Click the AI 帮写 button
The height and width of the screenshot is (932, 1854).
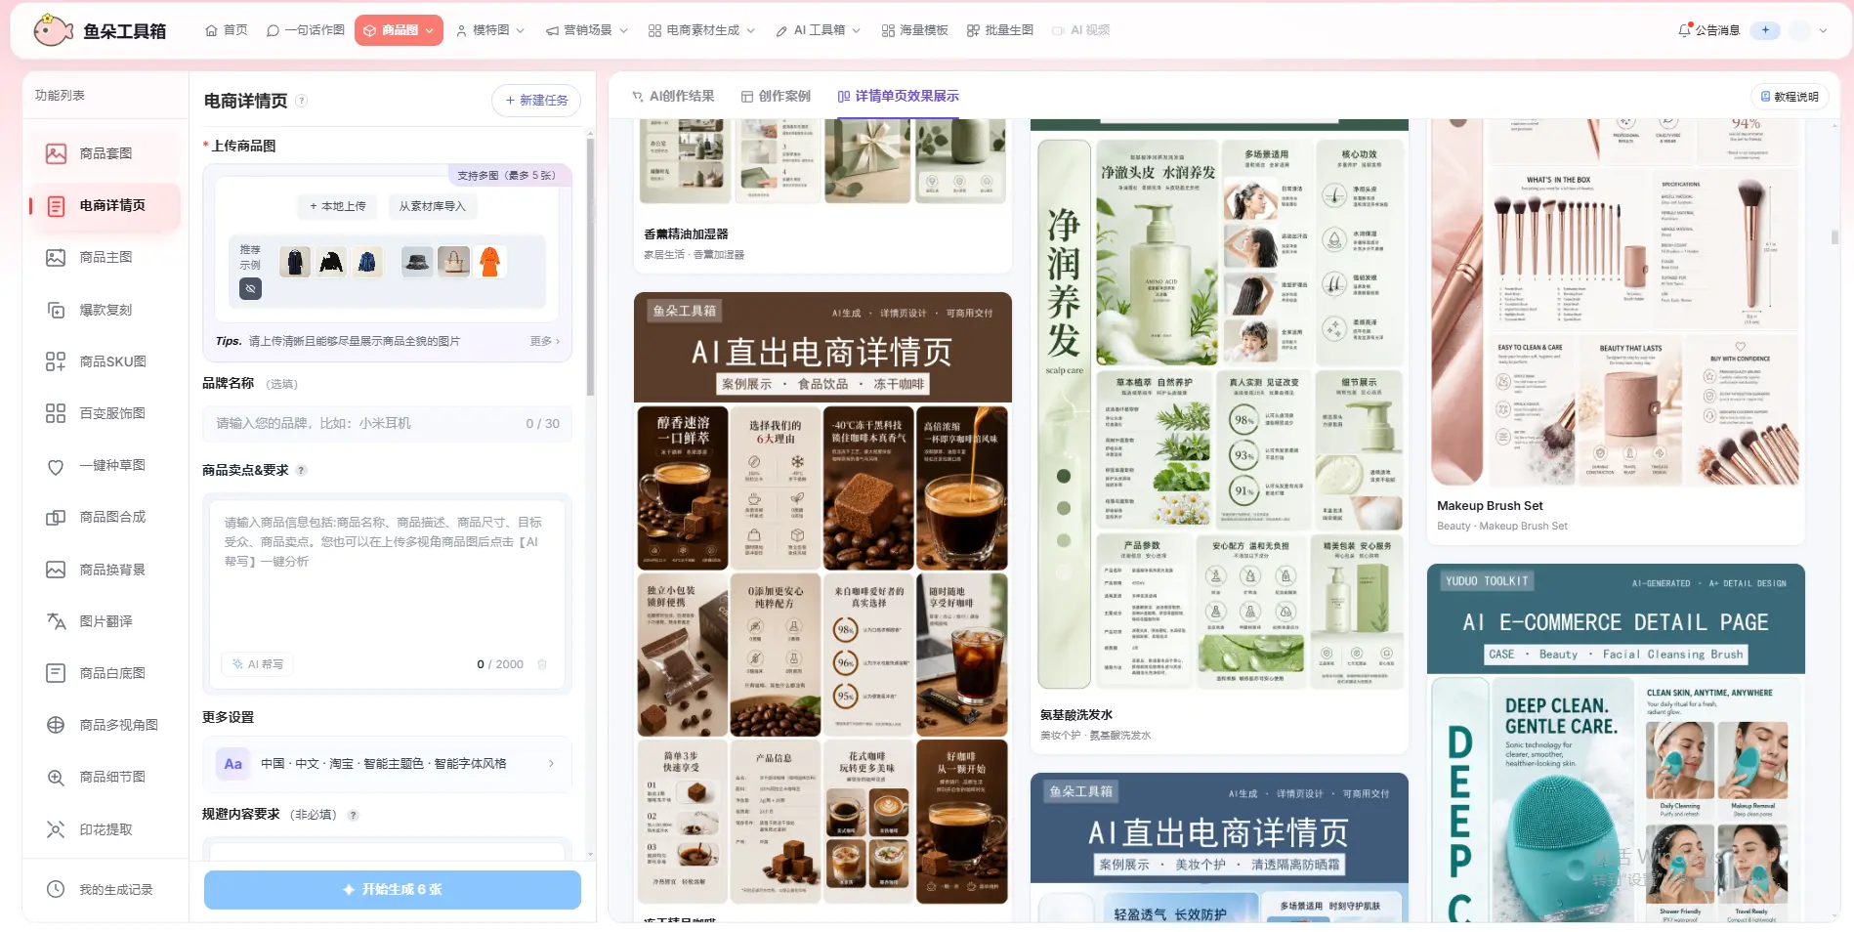(x=258, y=664)
